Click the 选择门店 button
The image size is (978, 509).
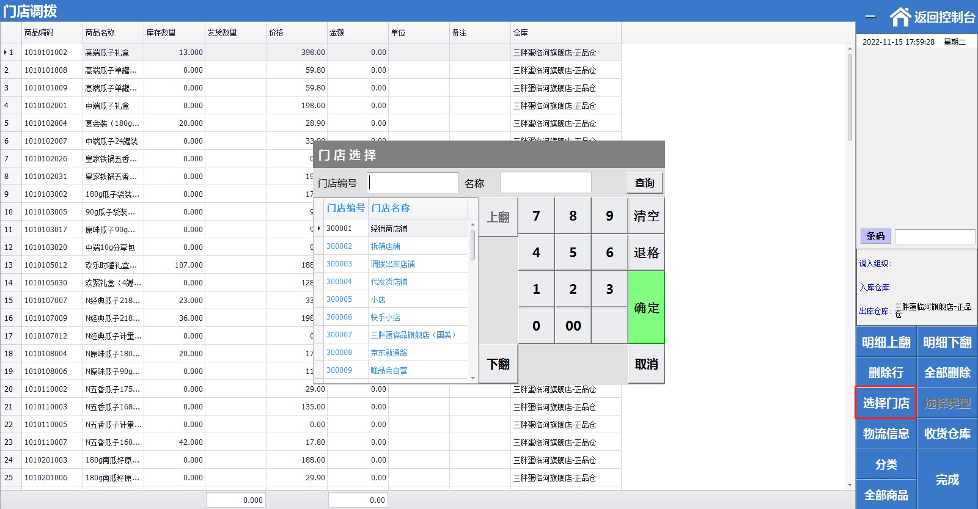click(x=886, y=403)
